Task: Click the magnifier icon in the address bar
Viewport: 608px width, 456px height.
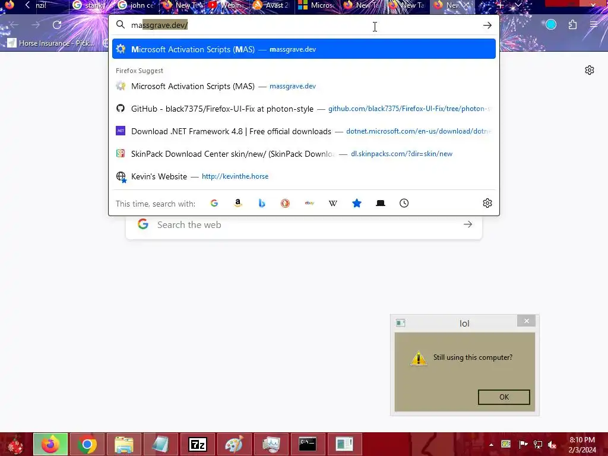Action: pos(121,25)
